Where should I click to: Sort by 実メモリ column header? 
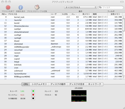[86, 14]
